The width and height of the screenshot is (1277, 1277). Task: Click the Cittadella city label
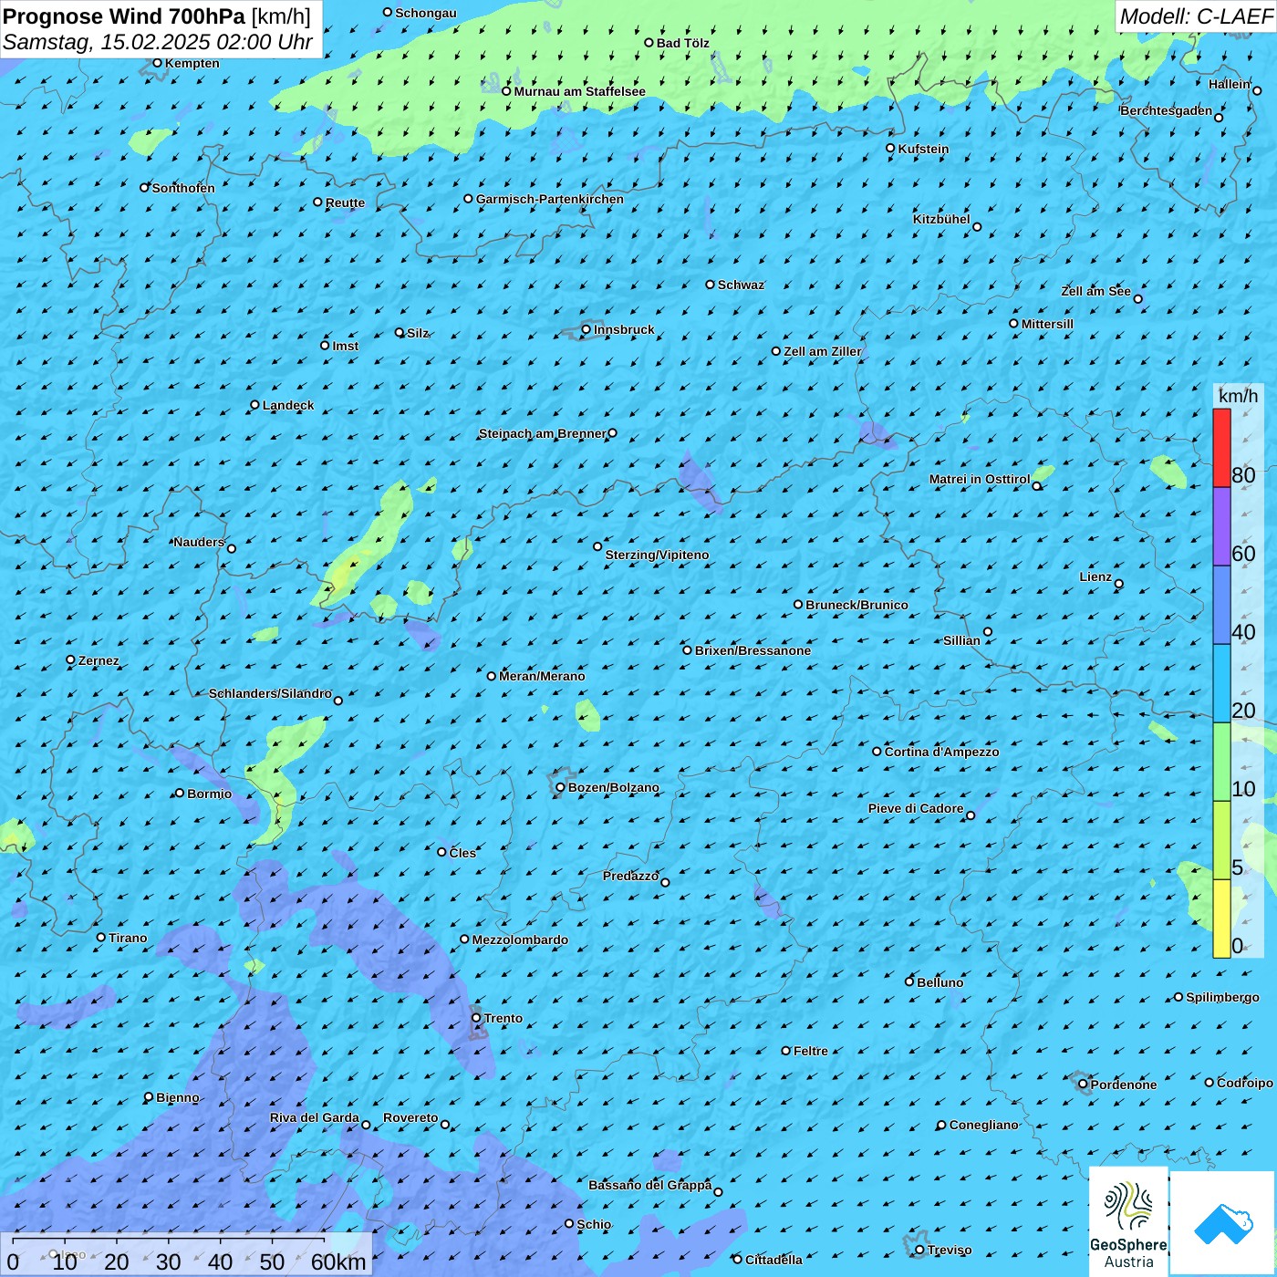pyautogui.click(x=773, y=1260)
